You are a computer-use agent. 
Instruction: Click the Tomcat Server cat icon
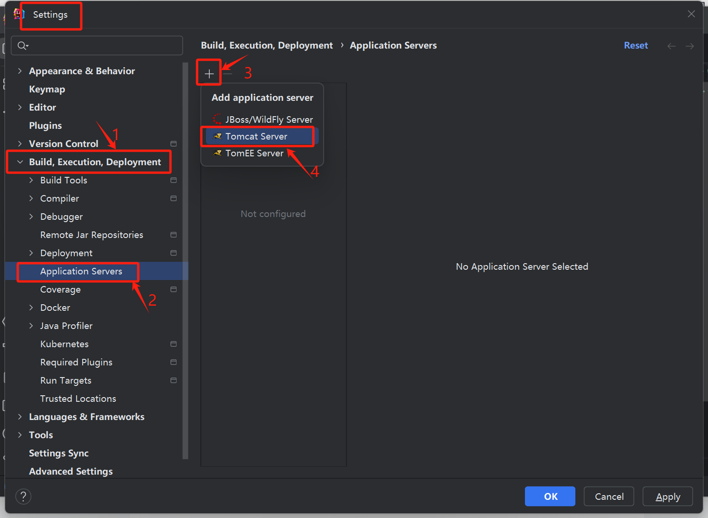(217, 136)
